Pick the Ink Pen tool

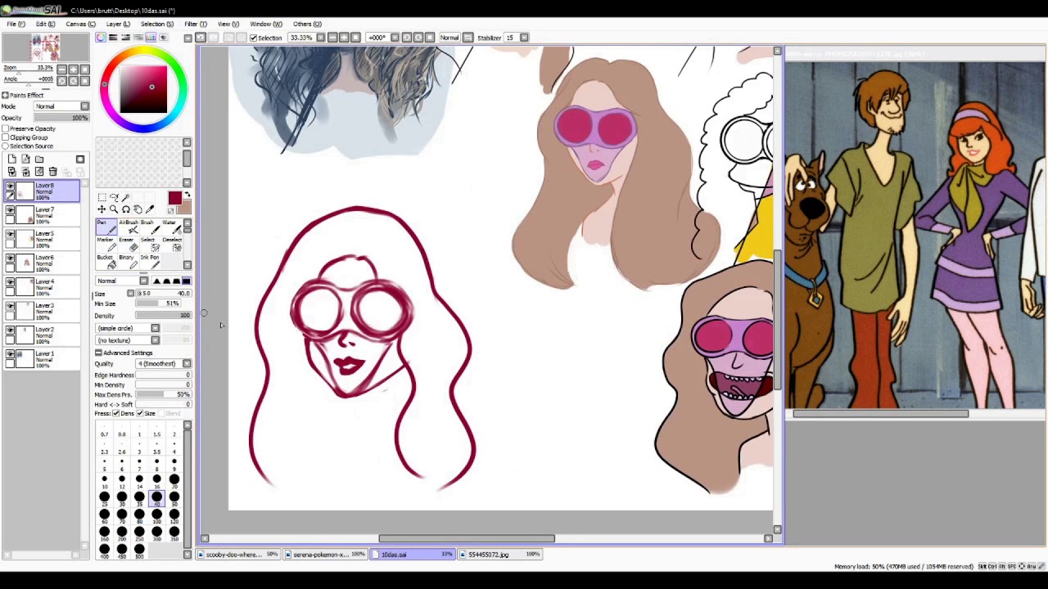pyautogui.click(x=150, y=261)
